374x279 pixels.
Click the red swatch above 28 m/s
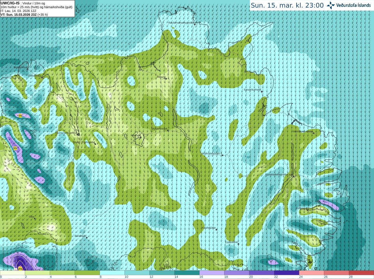(x=362, y=273)
